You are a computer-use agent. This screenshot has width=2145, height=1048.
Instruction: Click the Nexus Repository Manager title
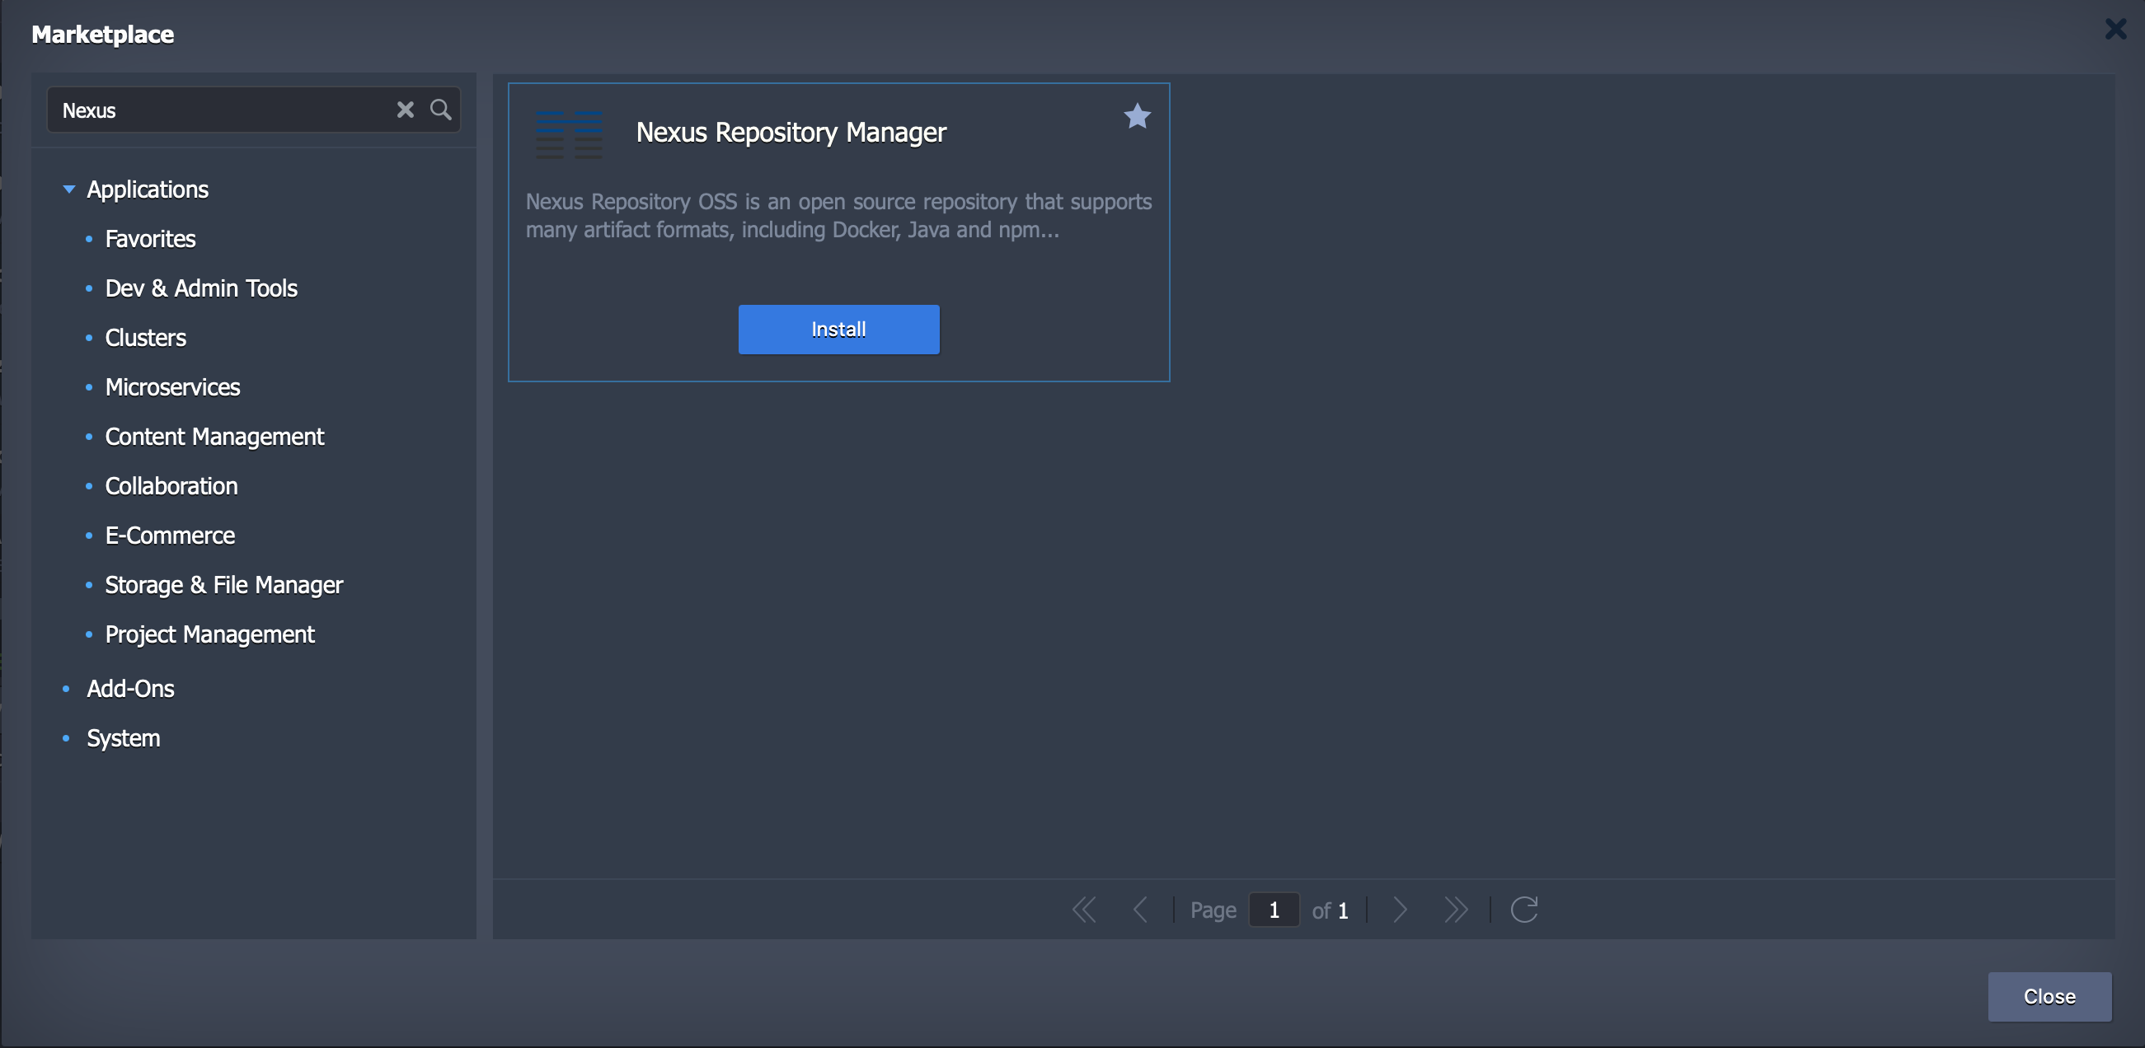pyautogui.click(x=791, y=133)
